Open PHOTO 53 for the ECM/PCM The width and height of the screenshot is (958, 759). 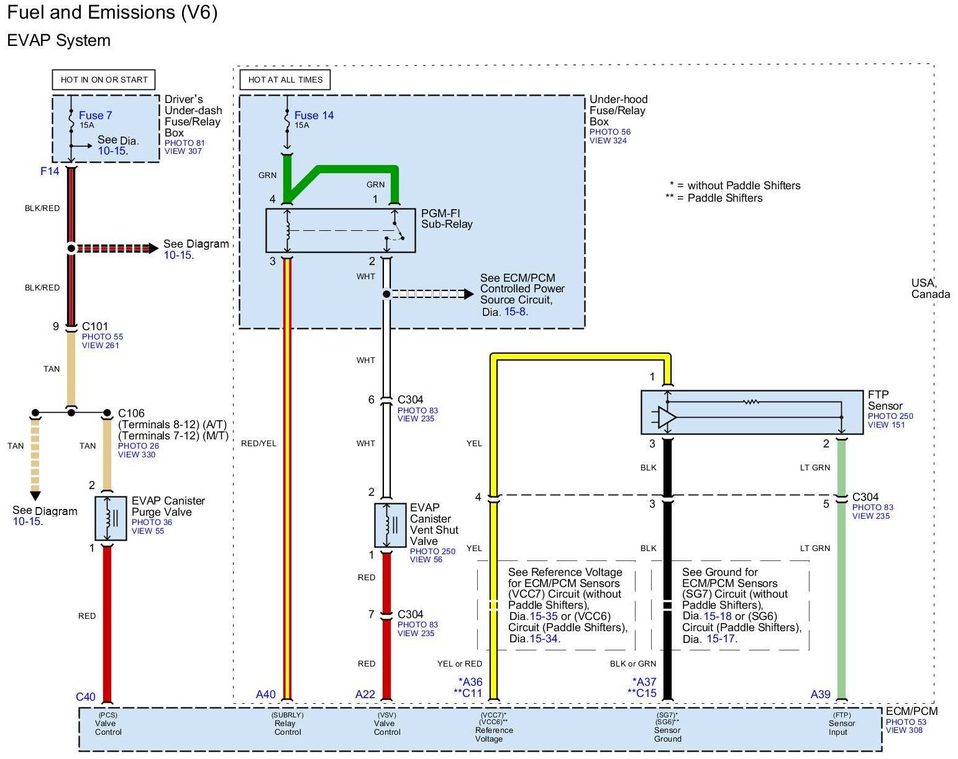tap(905, 722)
